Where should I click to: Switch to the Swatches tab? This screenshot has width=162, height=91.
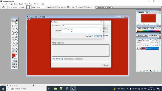coord(146,28)
